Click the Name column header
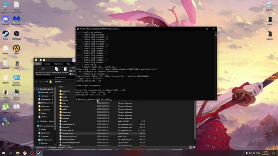 pos(61,87)
